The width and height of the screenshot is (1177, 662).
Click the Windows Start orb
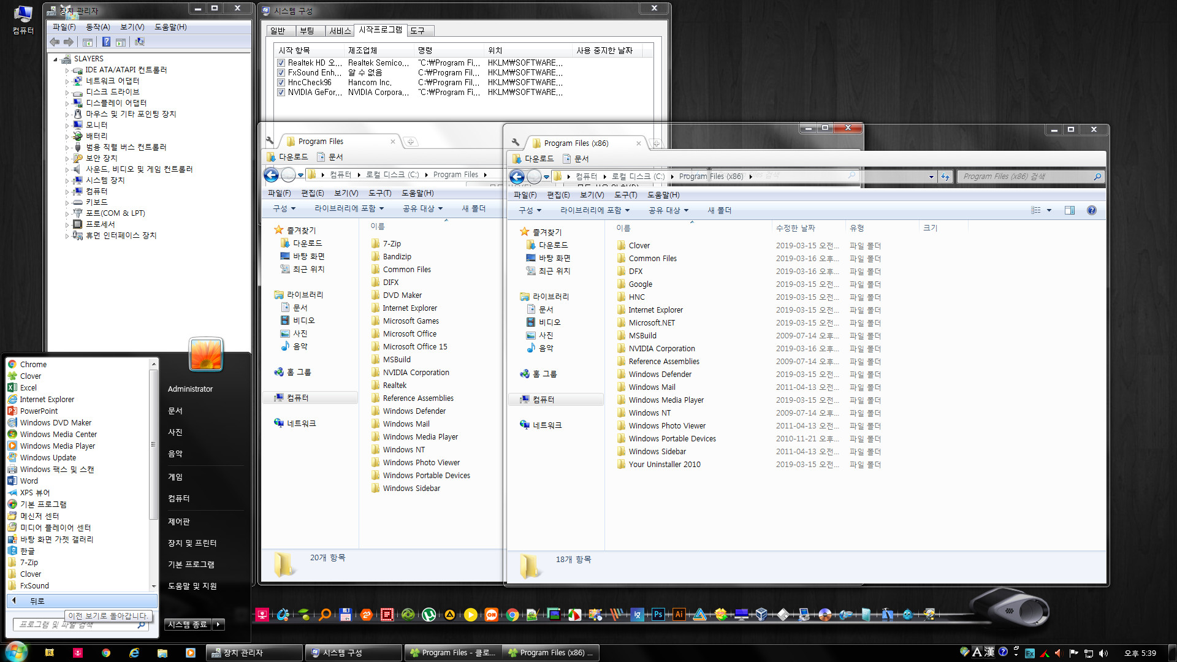click(x=15, y=652)
